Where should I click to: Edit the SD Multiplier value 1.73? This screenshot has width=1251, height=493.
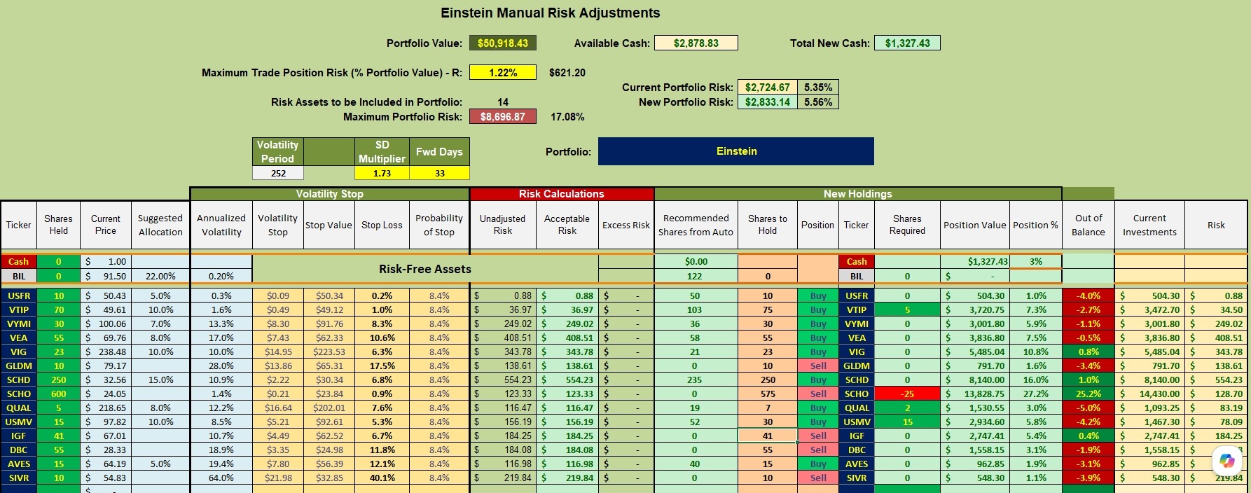pos(382,173)
